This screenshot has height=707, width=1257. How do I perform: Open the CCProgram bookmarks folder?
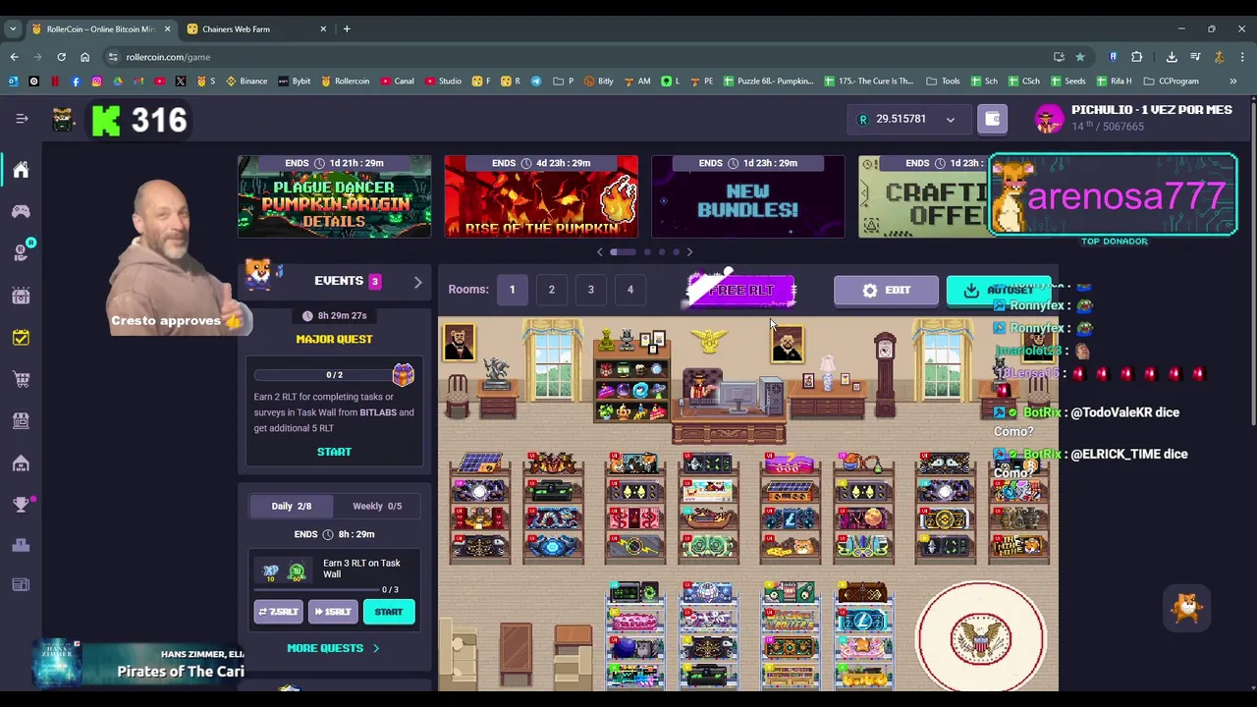tap(1172, 81)
